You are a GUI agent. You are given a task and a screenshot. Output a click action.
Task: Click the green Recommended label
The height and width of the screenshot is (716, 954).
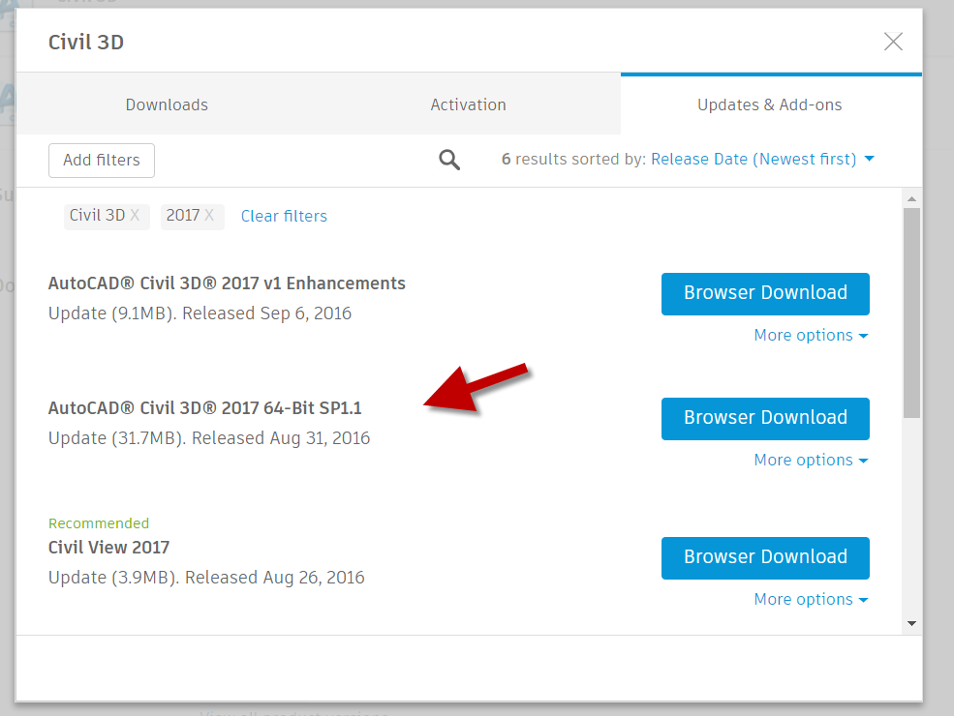click(99, 523)
